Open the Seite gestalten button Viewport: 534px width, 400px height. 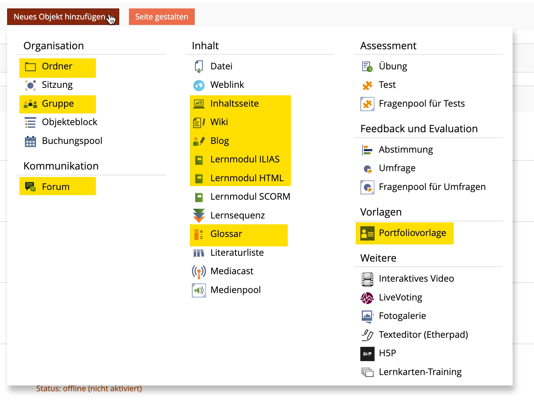161,17
